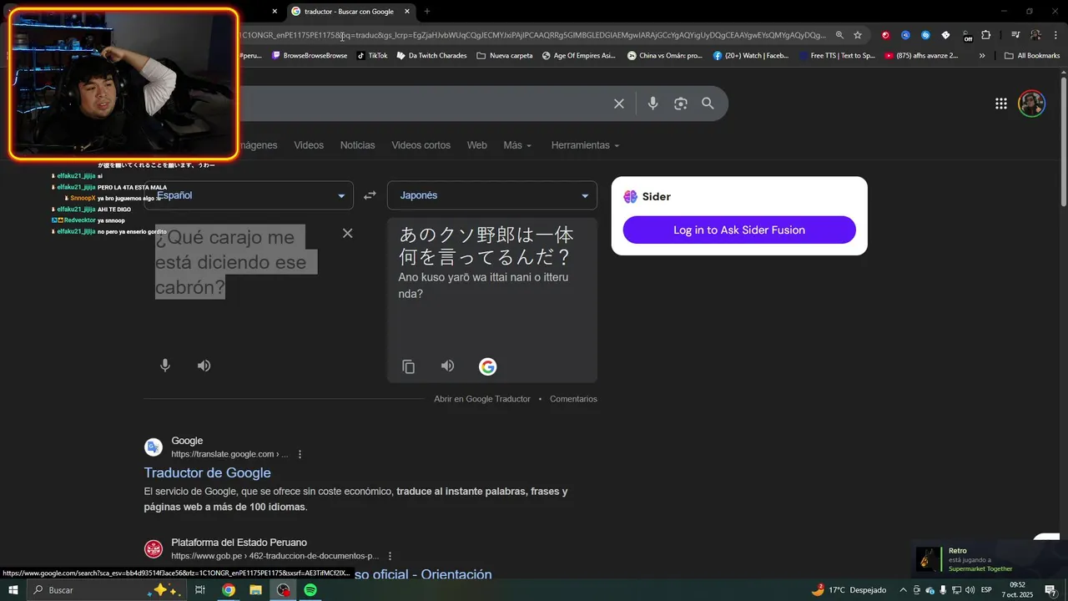
Task: Expand the Herramientas search tools
Action: coord(585,145)
